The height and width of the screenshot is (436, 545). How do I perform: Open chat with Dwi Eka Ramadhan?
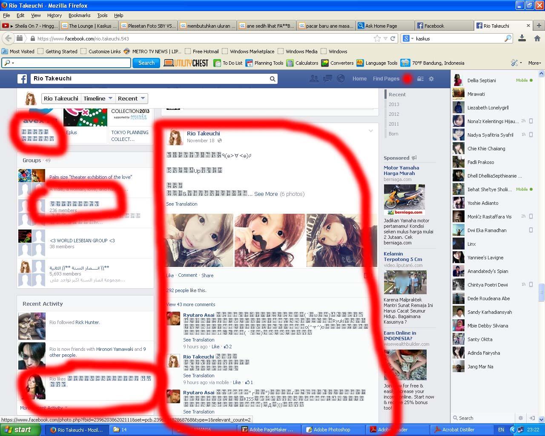pos(493,230)
